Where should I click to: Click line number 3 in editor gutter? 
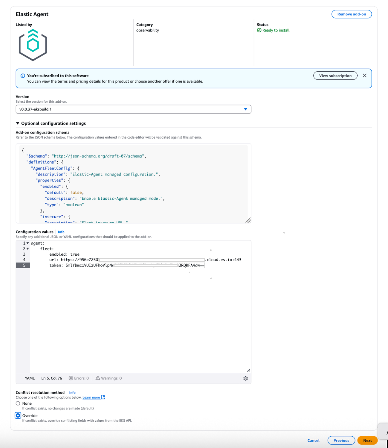pyautogui.click(x=24, y=254)
